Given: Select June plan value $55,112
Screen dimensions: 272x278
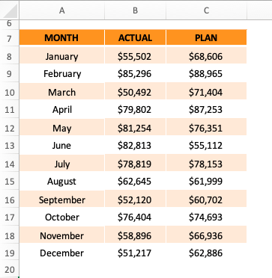Looking at the screenshot, I should click(206, 146).
